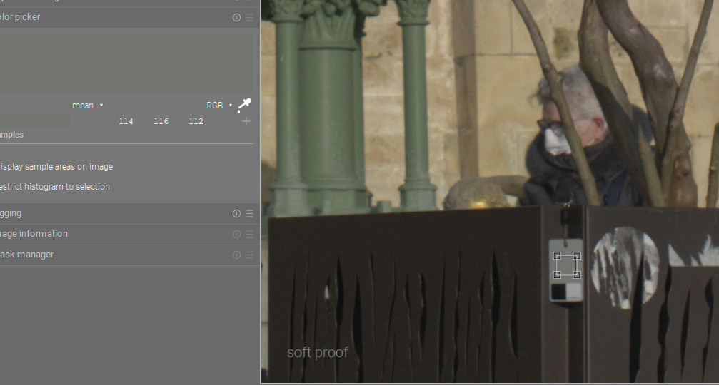Collapse the color picker module header
The height and width of the screenshot is (385, 719).
(71, 17)
